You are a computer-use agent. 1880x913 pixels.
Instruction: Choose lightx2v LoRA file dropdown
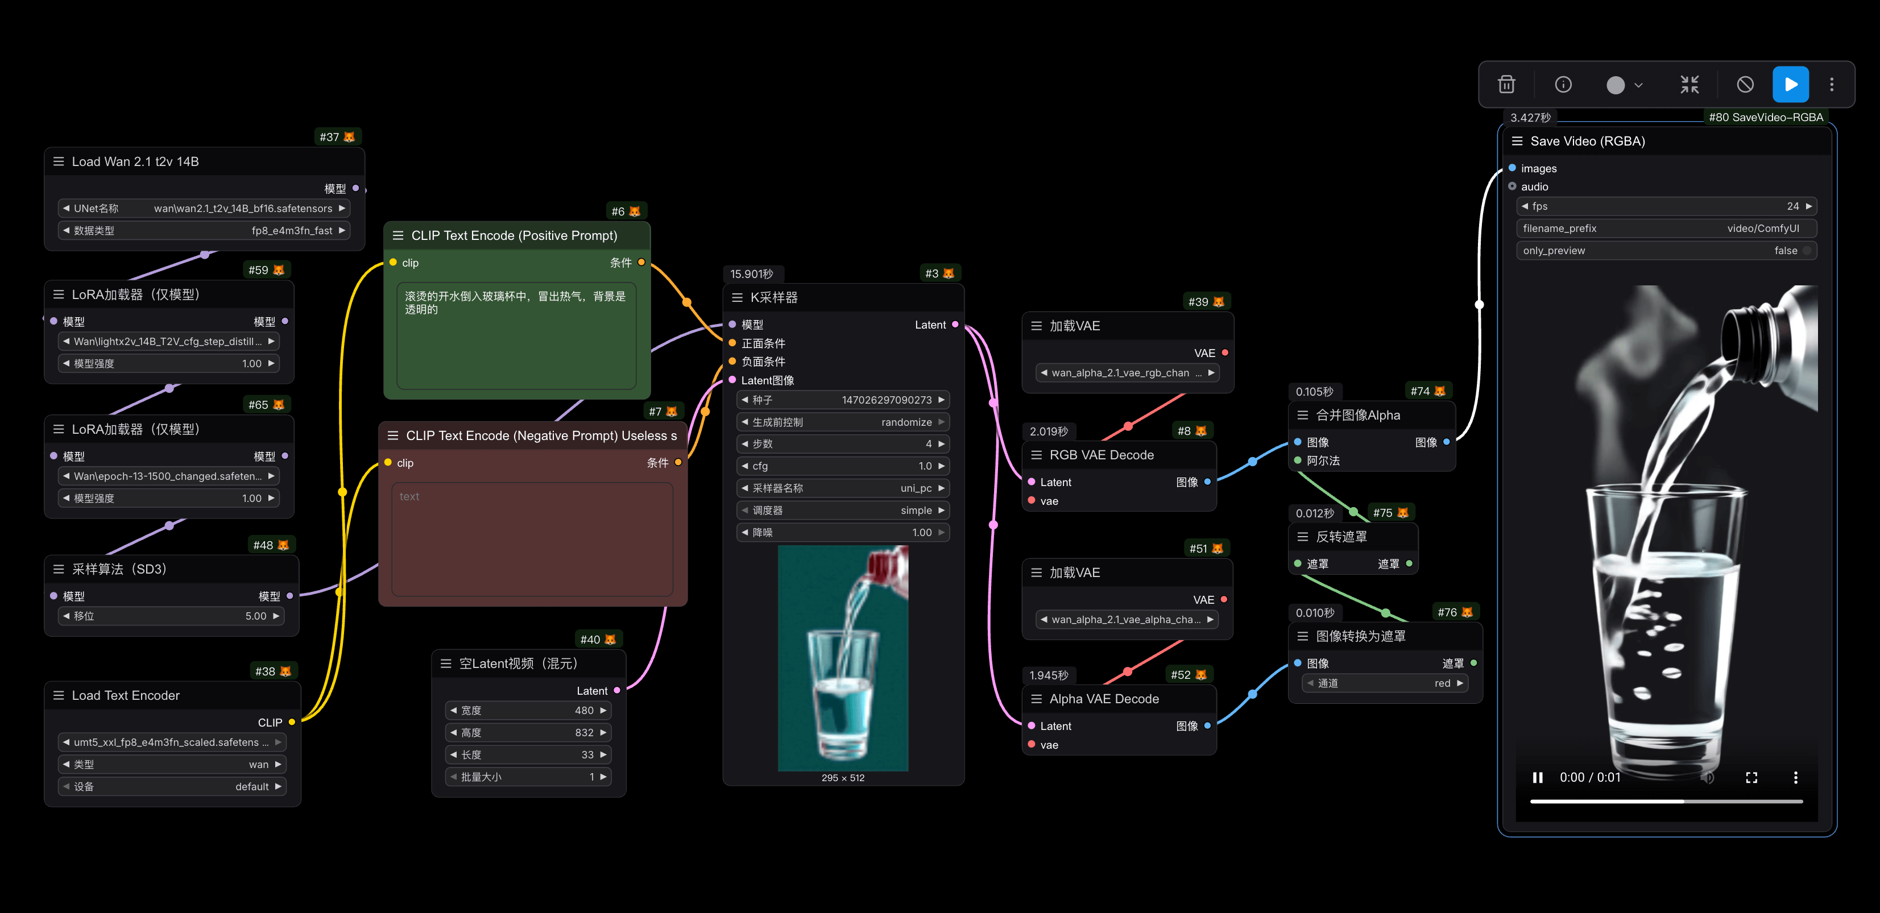(x=168, y=342)
